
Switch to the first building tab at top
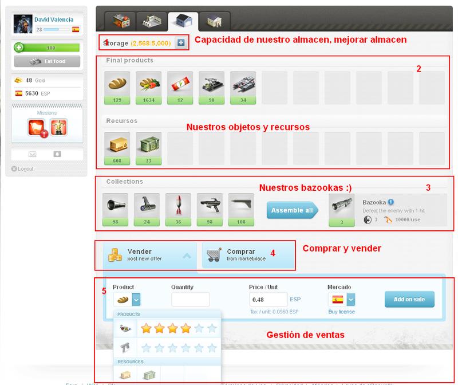point(121,21)
